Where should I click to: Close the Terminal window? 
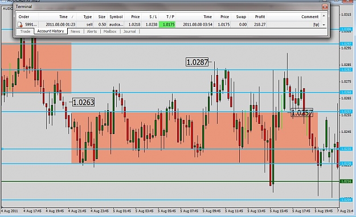click(325, 7)
